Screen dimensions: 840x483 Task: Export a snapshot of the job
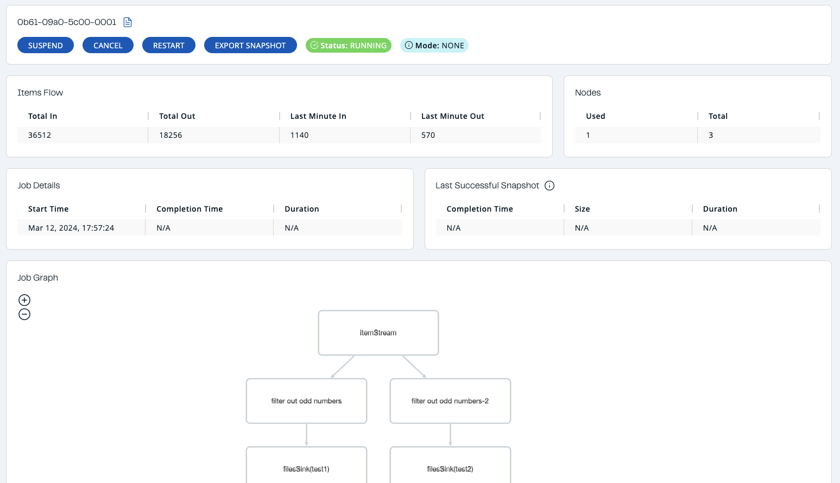250,46
